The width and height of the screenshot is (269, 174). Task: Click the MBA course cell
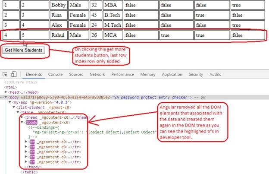pos(113,5)
